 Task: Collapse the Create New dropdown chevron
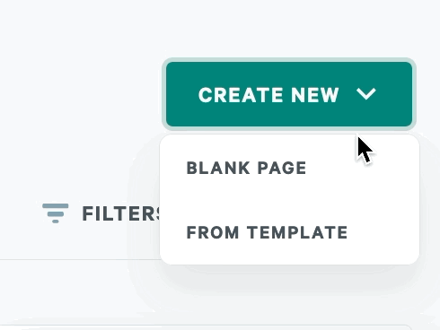366,94
